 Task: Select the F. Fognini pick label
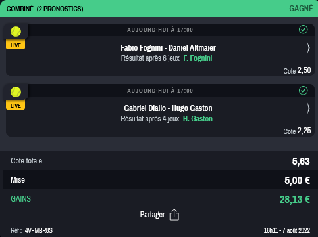[x=198, y=58]
